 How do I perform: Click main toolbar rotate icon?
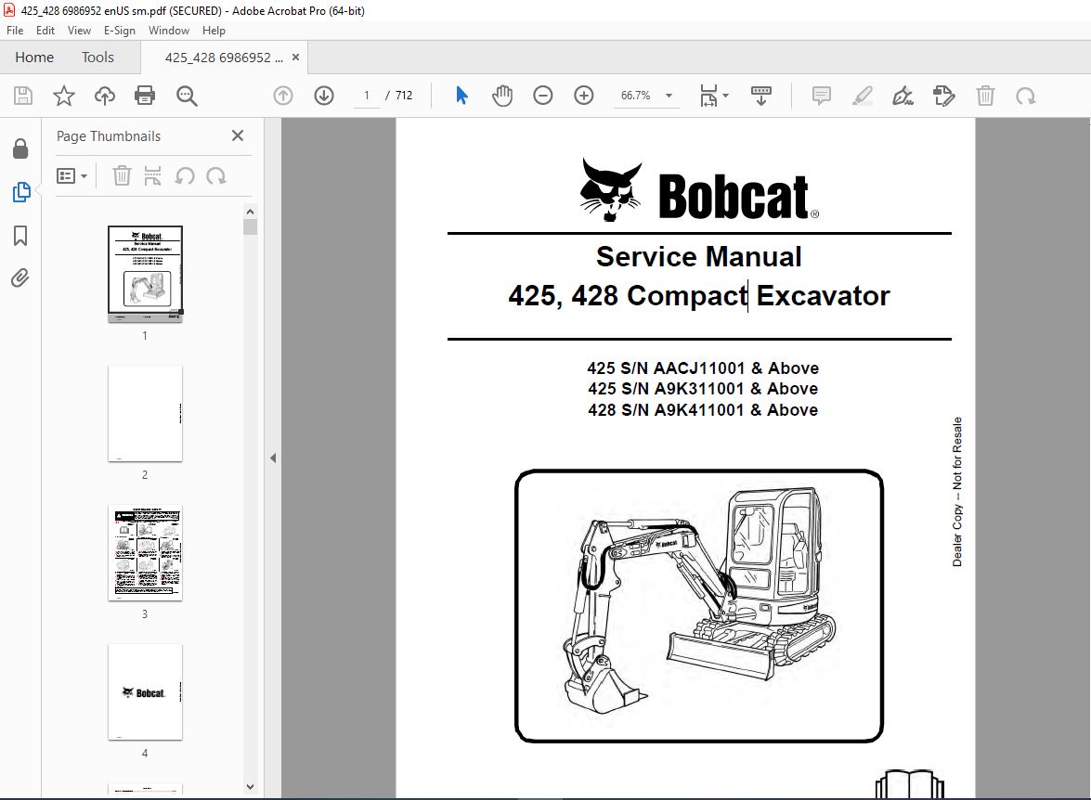coord(1026,96)
